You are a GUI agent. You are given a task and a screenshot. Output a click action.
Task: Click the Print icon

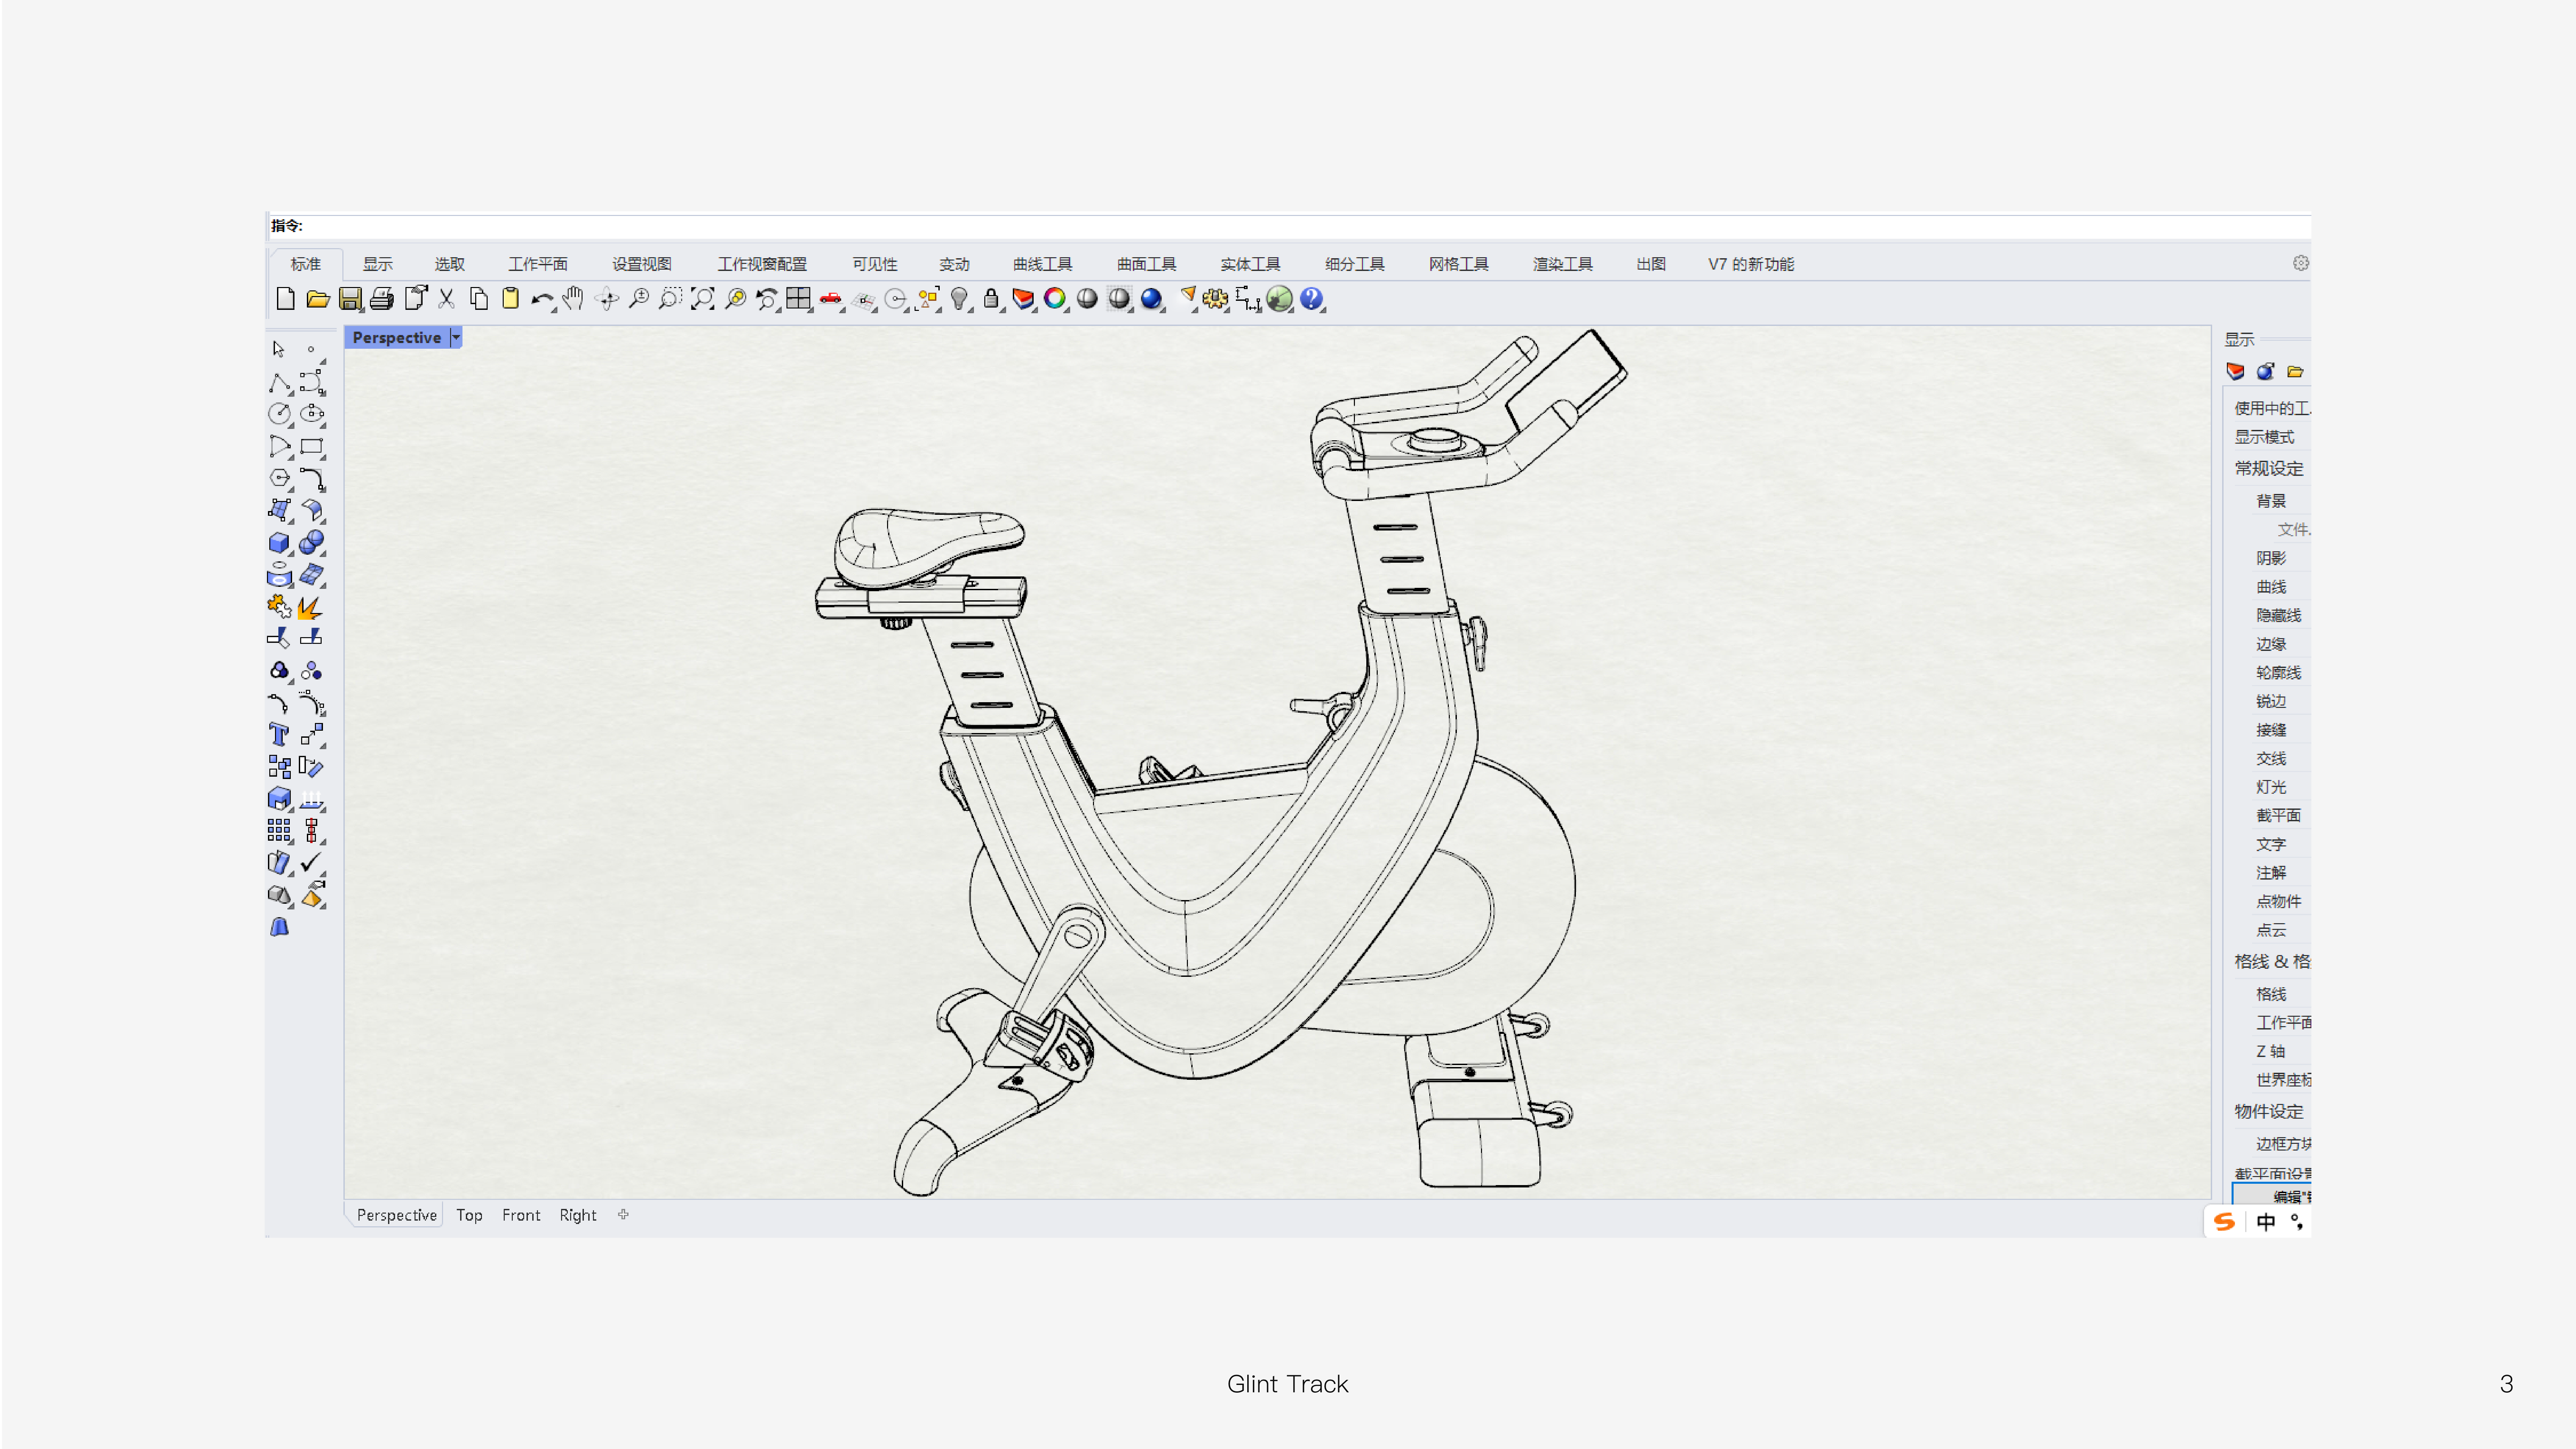(382, 299)
